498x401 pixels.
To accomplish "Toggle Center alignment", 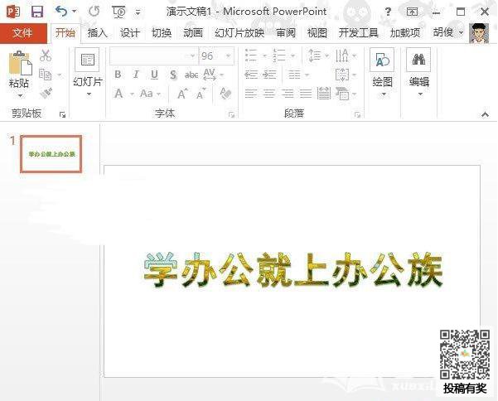I will click(269, 94).
